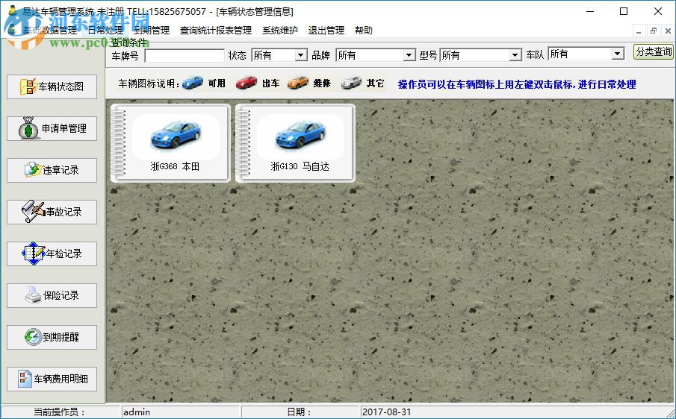The height and width of the screenshot is (419, 676).
Task: Click the red 出车 legend car icon
Action: (246, 83)
